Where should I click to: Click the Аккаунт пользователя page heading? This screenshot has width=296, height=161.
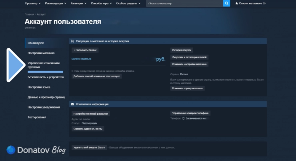[63, 22]
